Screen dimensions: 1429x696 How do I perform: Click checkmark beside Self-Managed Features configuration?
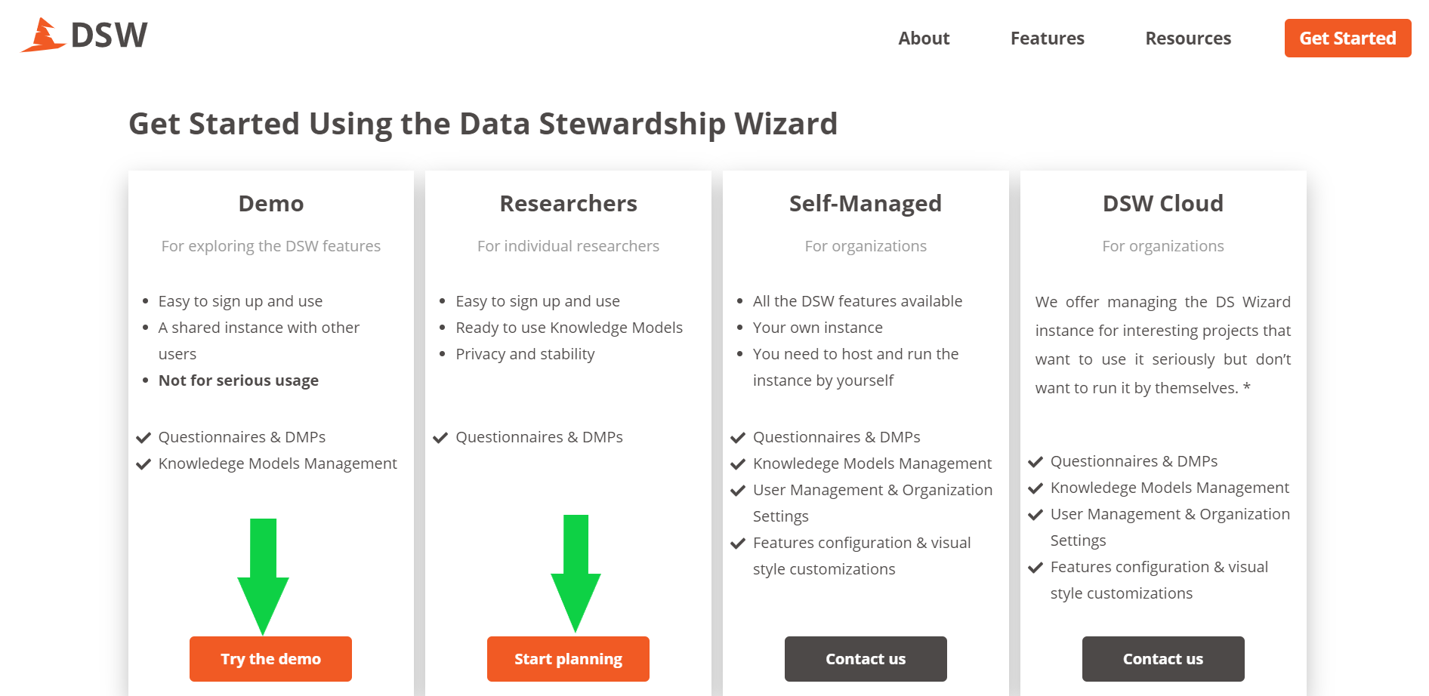click(738, 544)
